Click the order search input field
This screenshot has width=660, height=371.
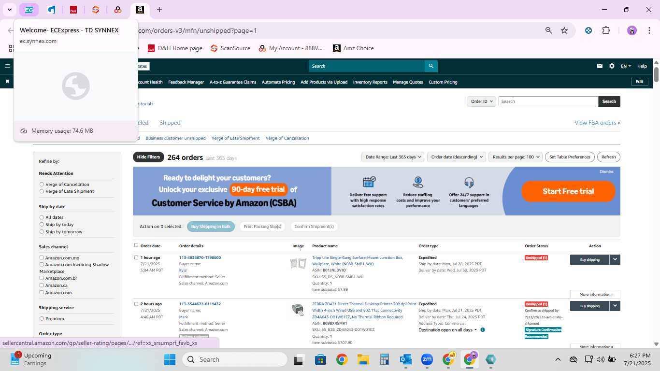pos(548,101)
